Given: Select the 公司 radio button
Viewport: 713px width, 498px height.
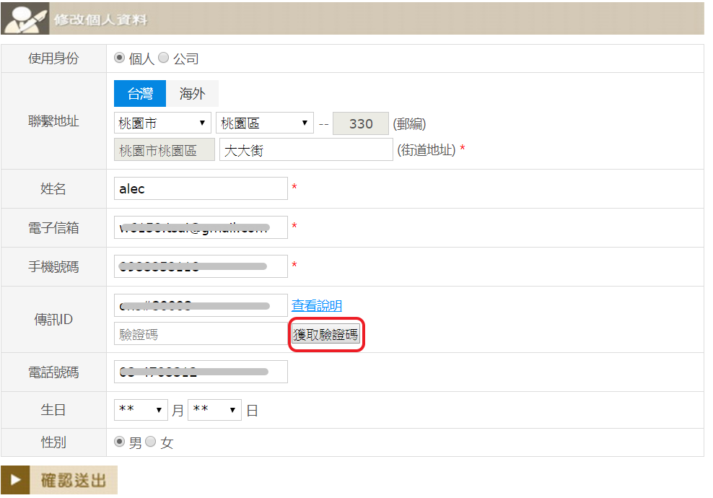Looking at the screenshot, I should [163, 58].
